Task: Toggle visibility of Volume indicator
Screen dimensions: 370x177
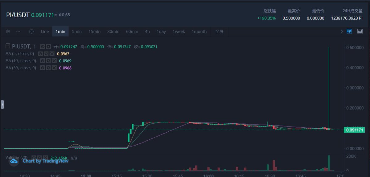Action: (x=34, y=158)
